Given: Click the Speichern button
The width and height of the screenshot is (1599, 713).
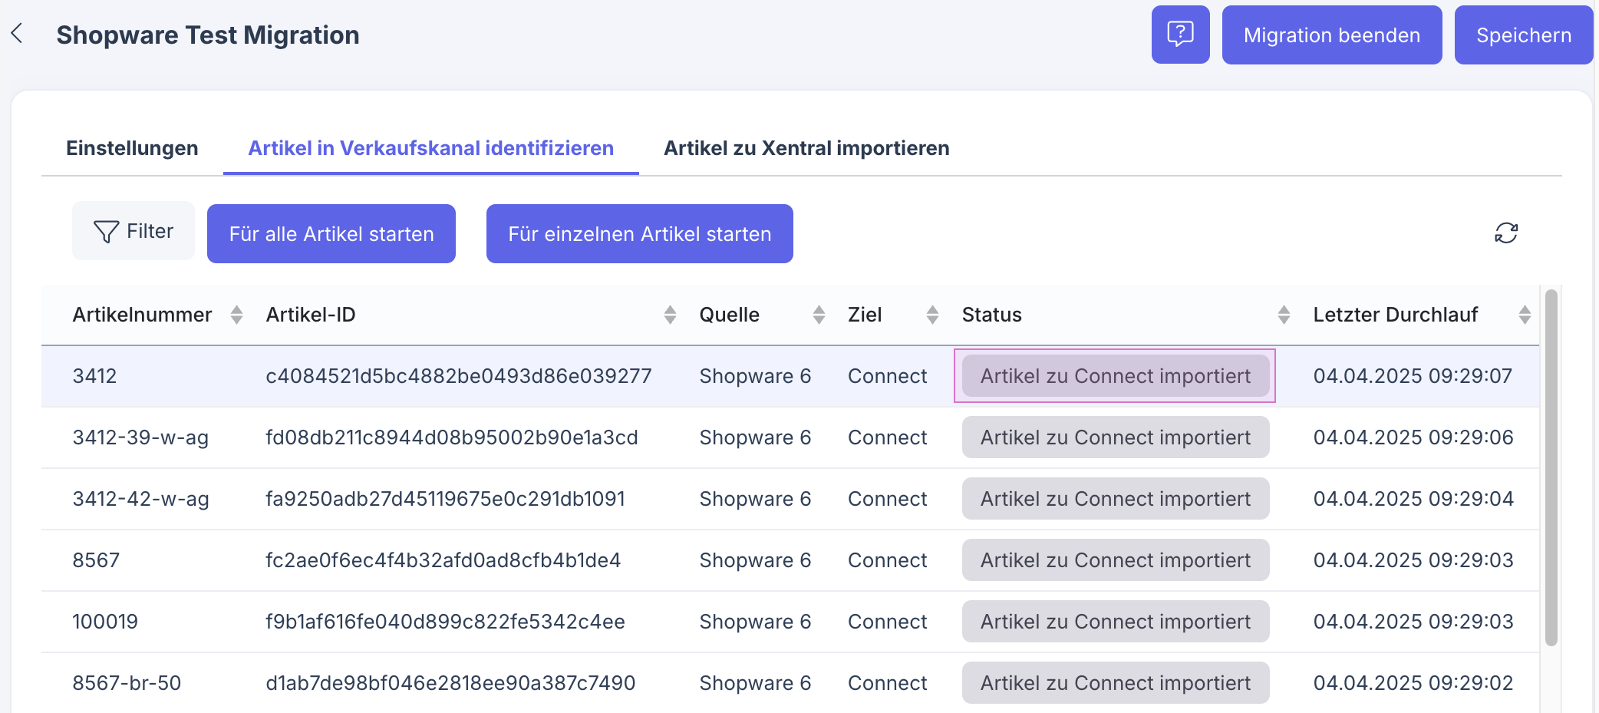Looking at the screenshot, I should click(1523, 34).
